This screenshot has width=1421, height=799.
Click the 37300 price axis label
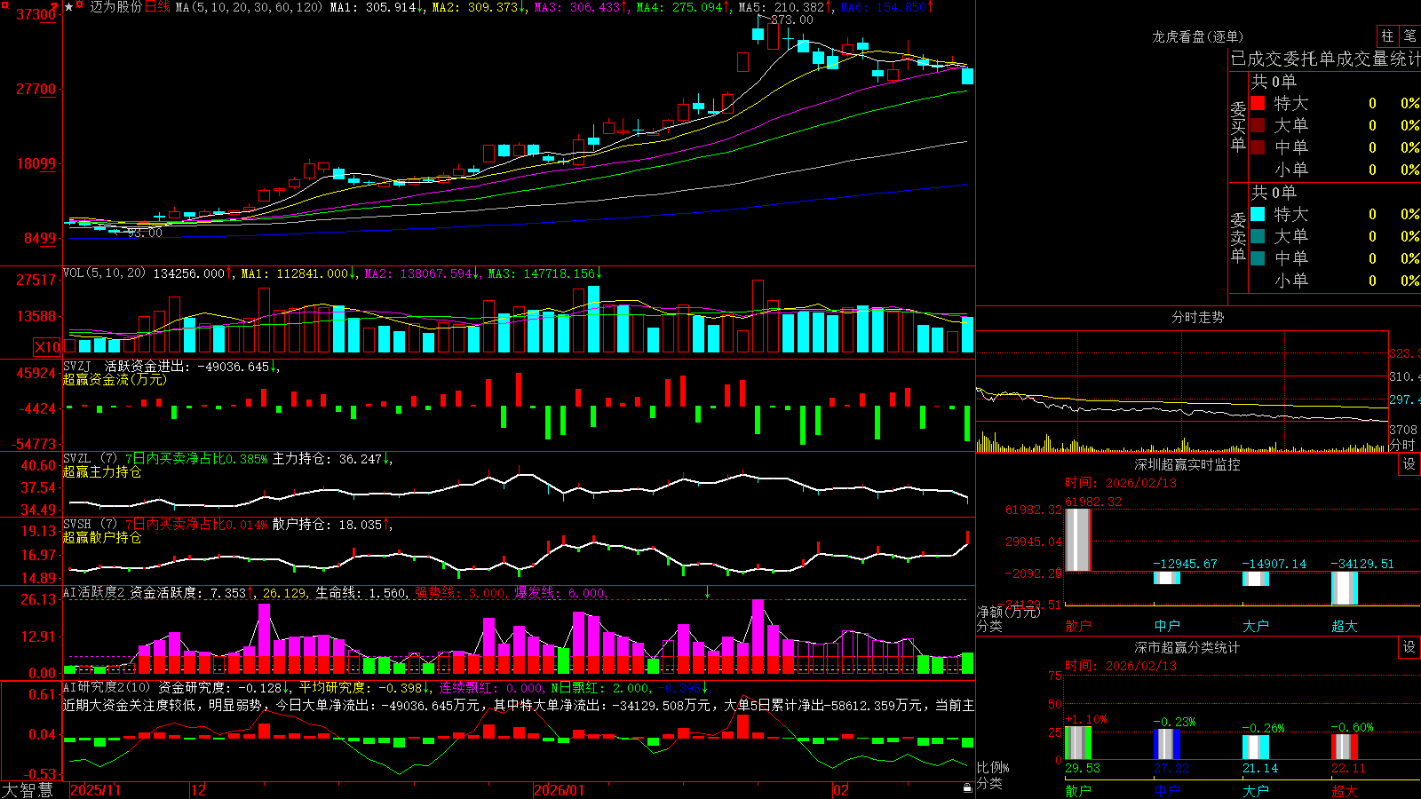(36, 14)
